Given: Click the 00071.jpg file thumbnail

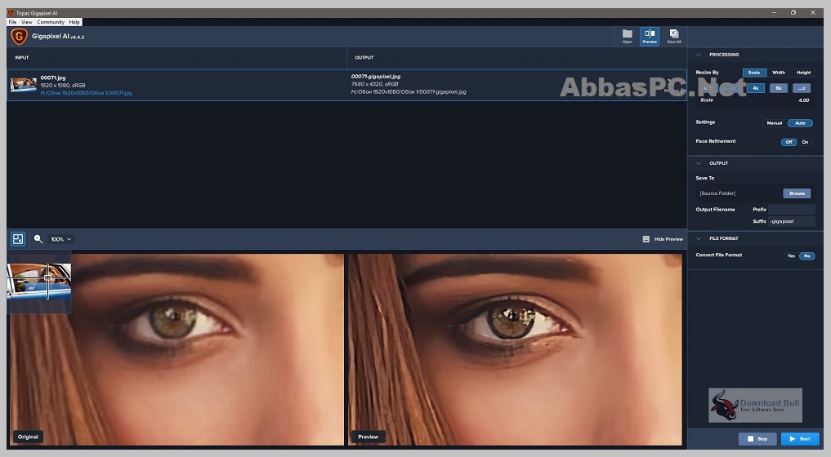Looking at the screenshot, I should [x=24, y=85].
